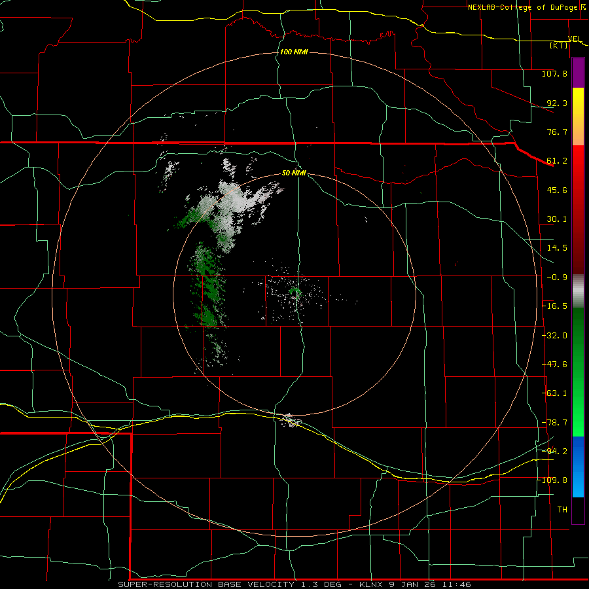
Task: Select the -16.5 legend value
Action: pos(554,306)
